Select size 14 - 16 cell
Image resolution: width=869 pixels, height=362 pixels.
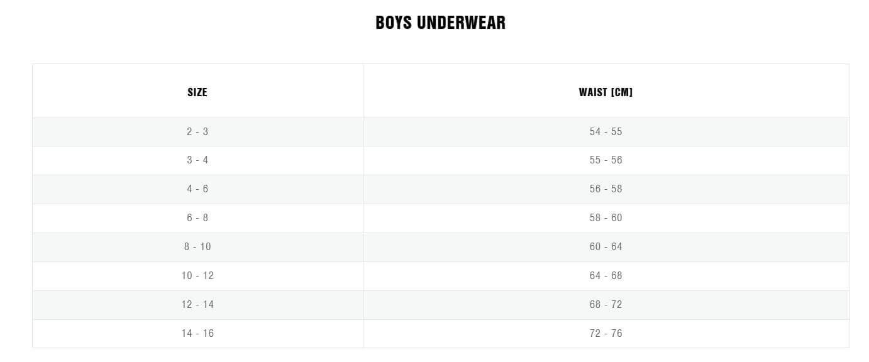[197, 334]
